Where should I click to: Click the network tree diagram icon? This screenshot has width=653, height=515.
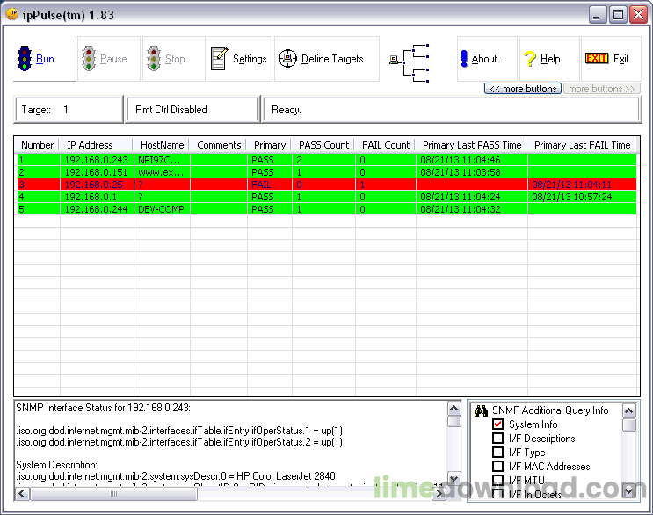(410, 63)
